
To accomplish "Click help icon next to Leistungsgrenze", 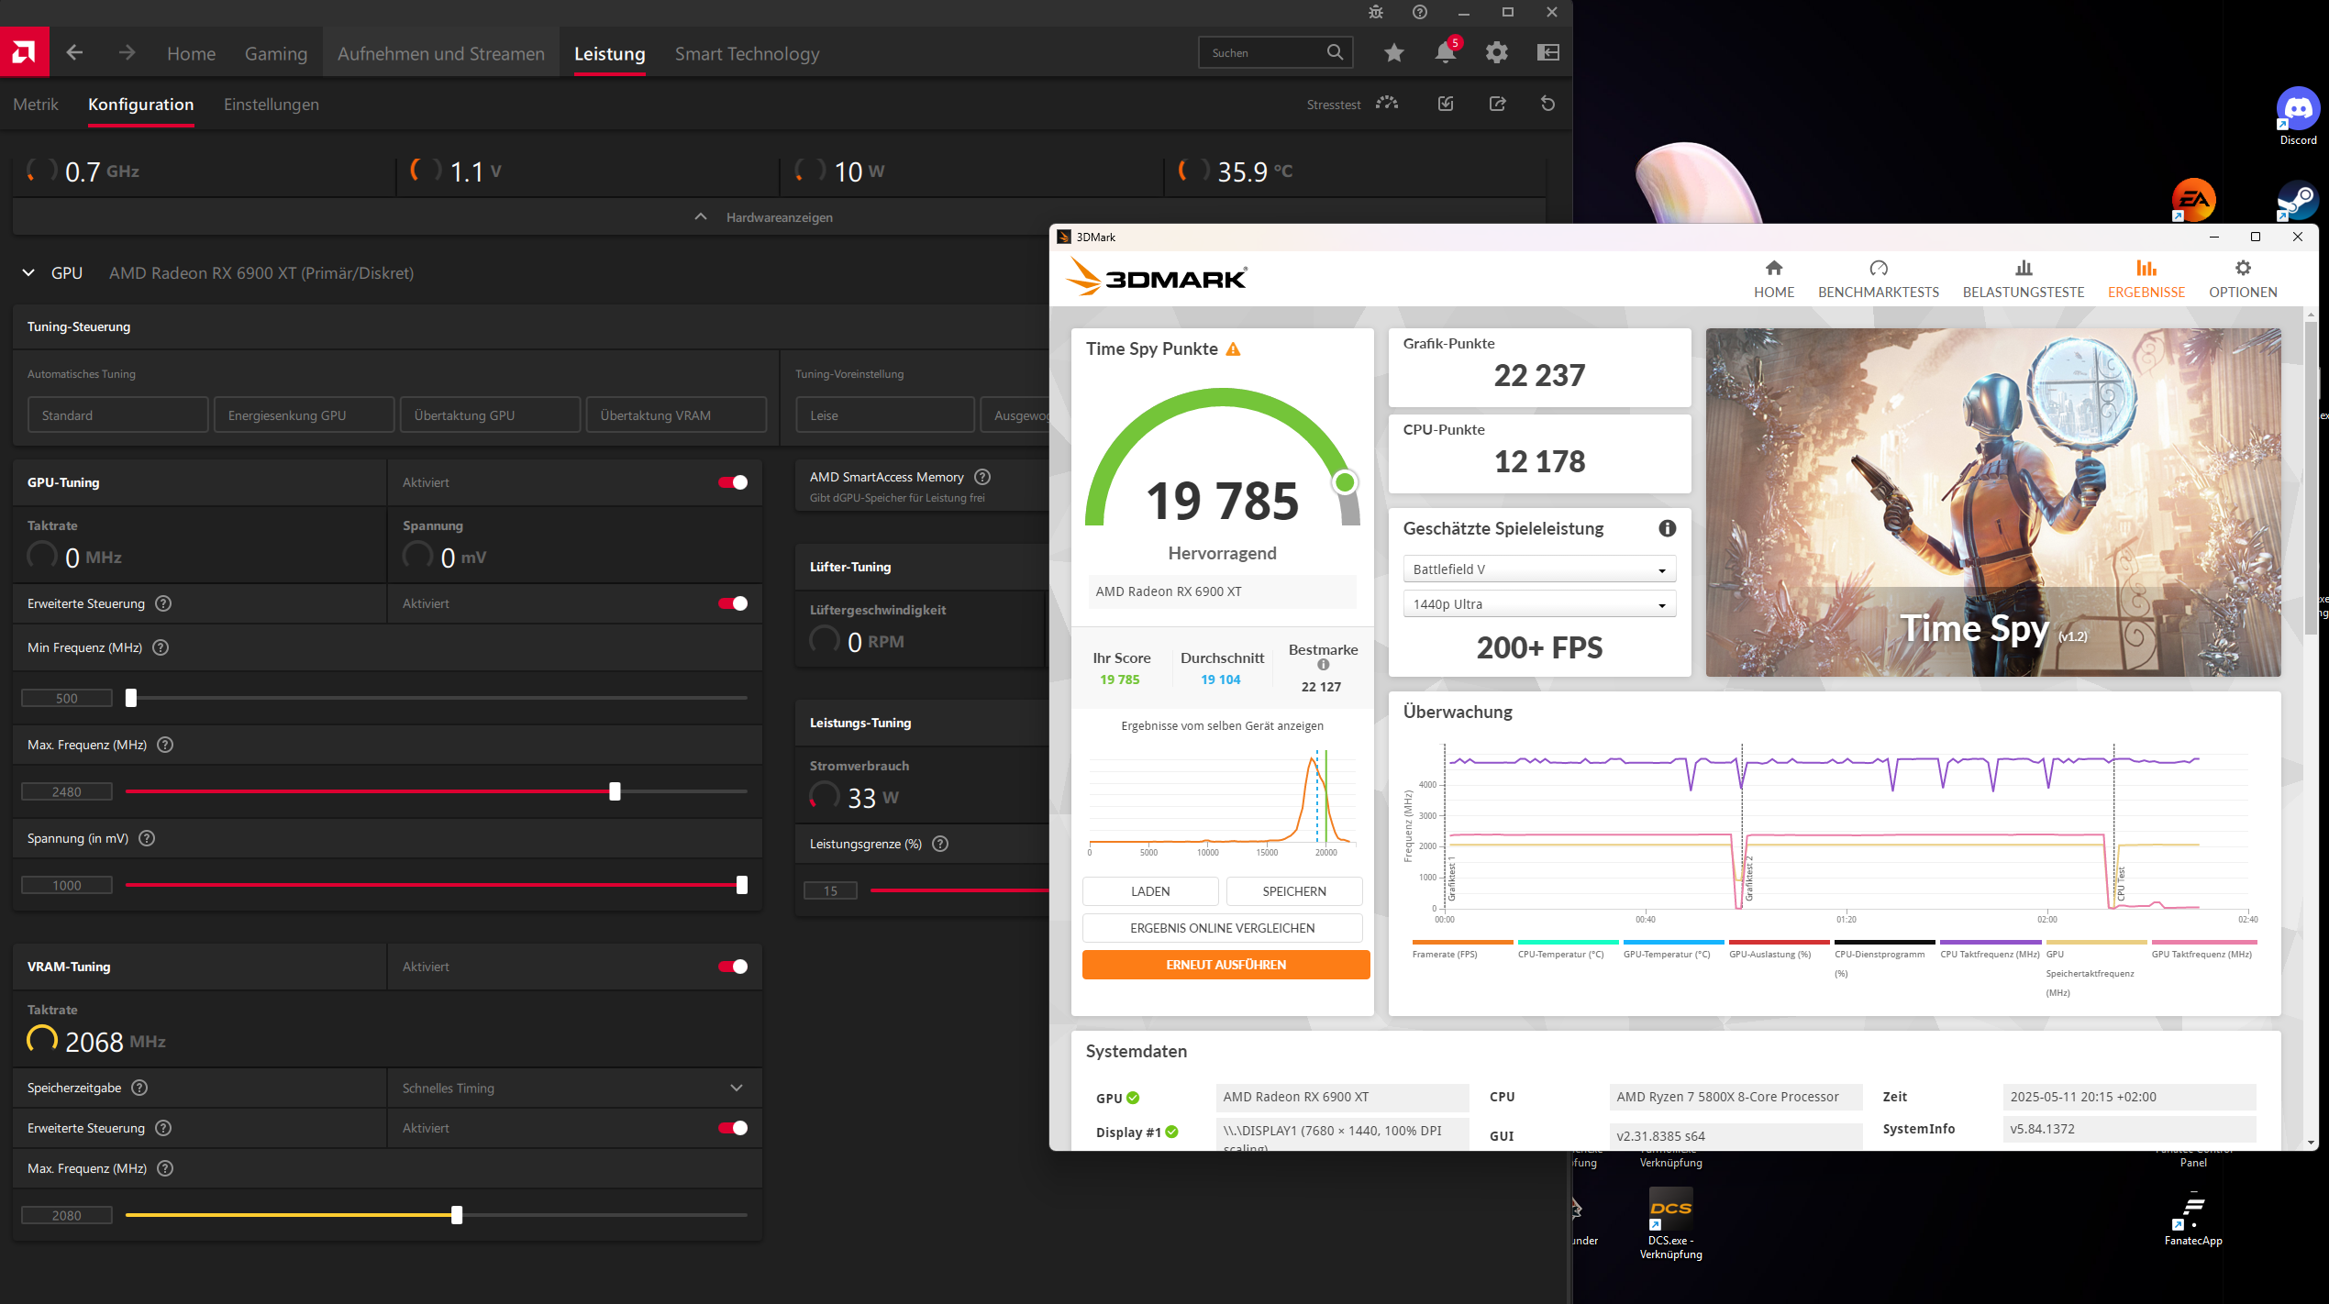I will [940, 844].
